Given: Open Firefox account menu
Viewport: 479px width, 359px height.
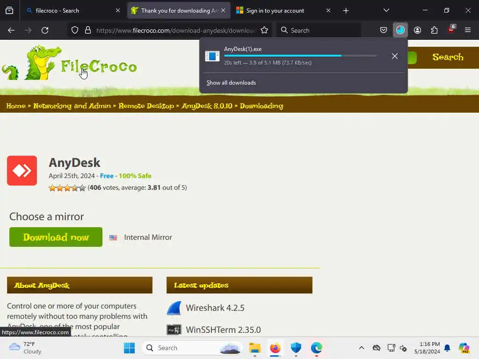Looking at the screenshot, I should click(417, 30).
